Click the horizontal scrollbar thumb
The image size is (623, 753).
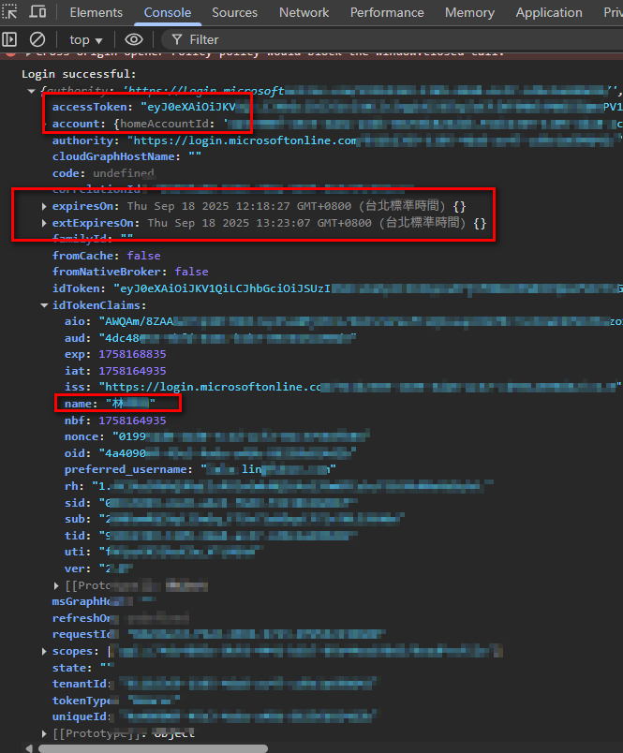click(x=153, y=748)
